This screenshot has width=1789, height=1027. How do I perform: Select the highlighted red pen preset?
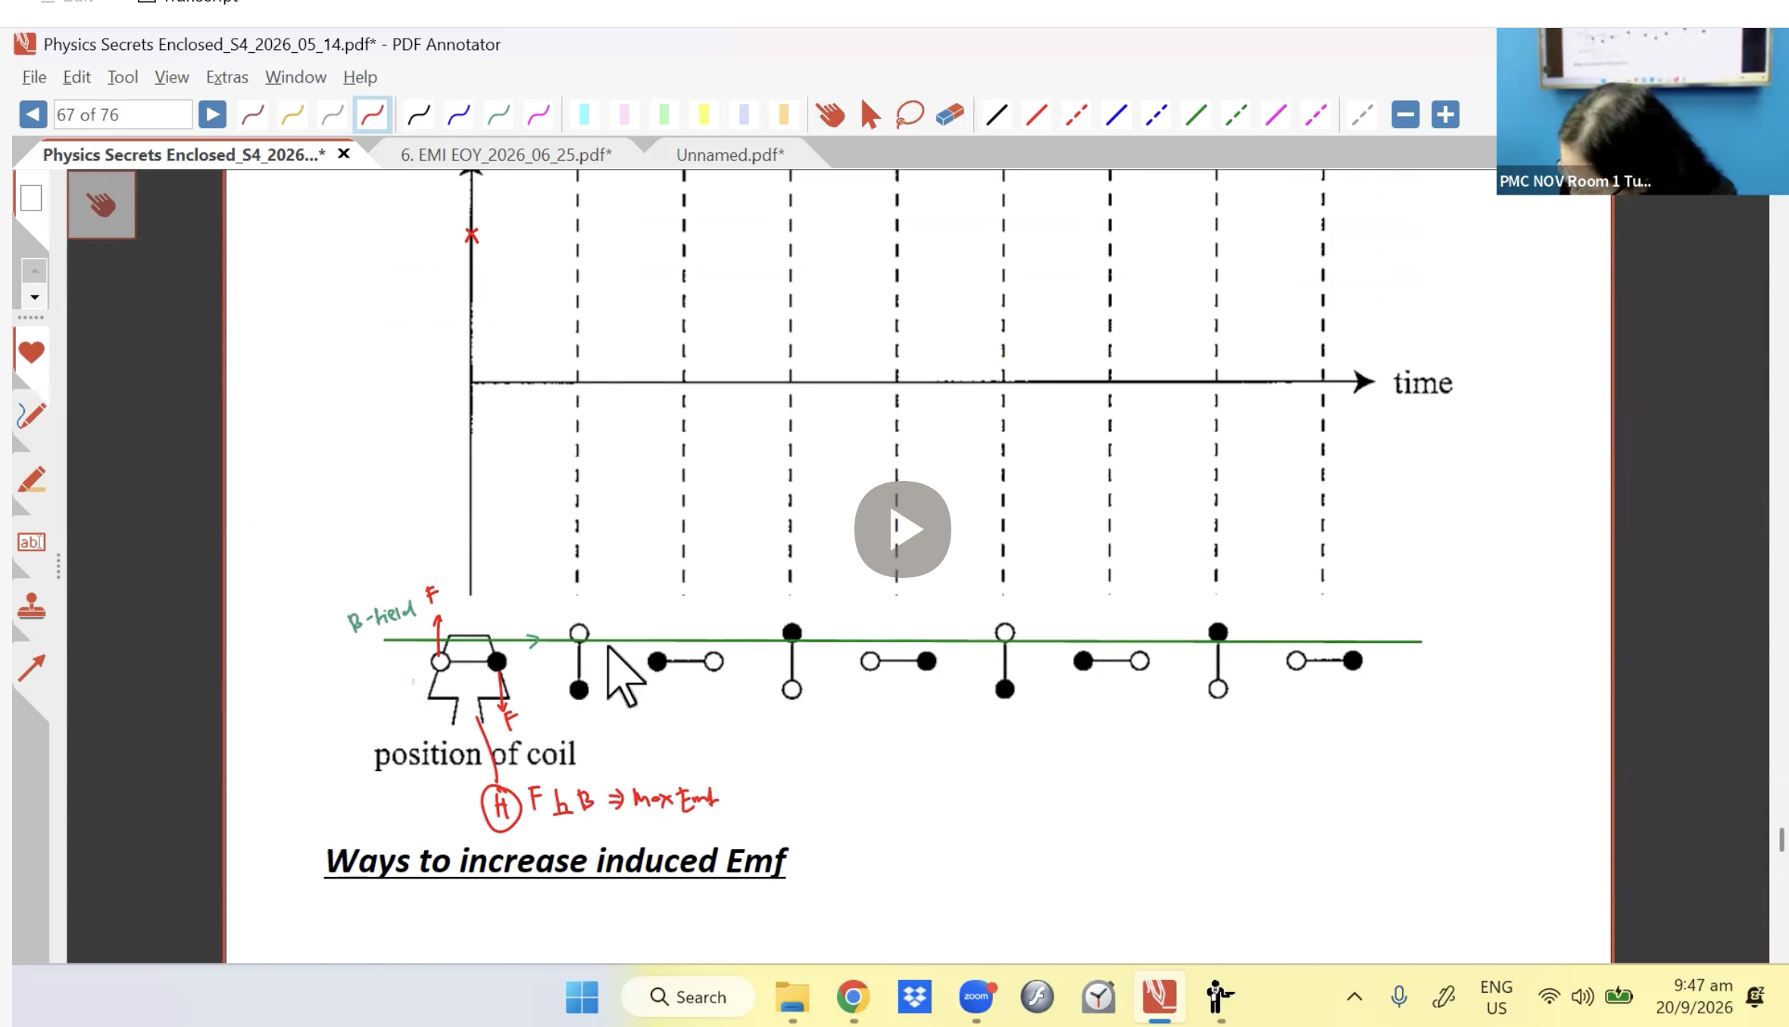[x=373, y=114]
